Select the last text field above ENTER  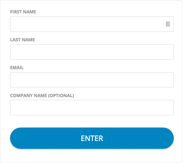[x=92, y=107]
